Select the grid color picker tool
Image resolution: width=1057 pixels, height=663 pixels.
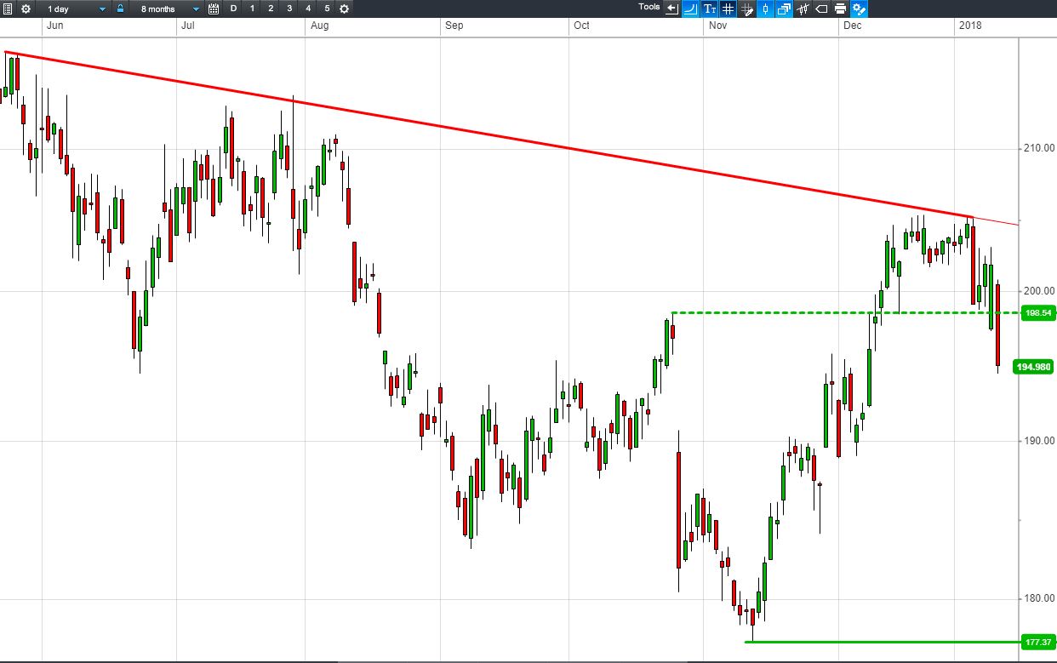tap(746, 9)
